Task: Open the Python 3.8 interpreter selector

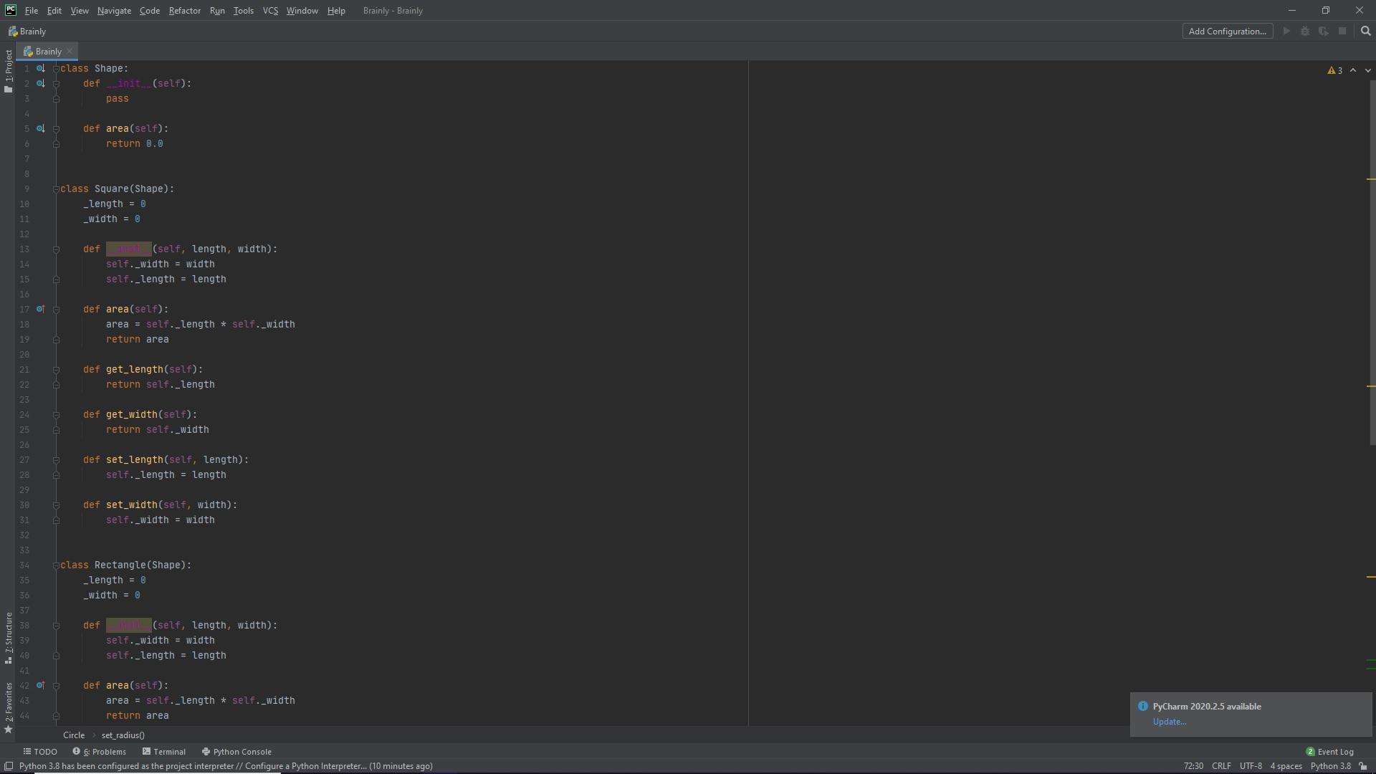Action: pos(1330,766)
